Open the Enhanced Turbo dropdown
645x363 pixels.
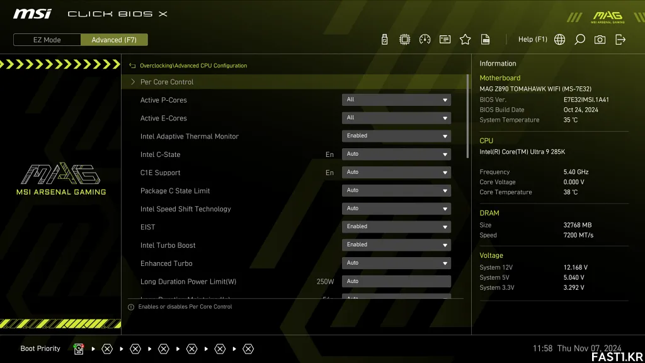[396, 263]
